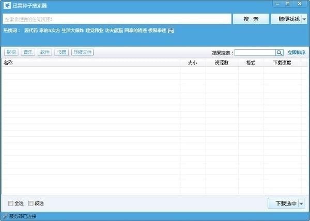Filter results by 压缩文件 category

[x=83, y=52]
